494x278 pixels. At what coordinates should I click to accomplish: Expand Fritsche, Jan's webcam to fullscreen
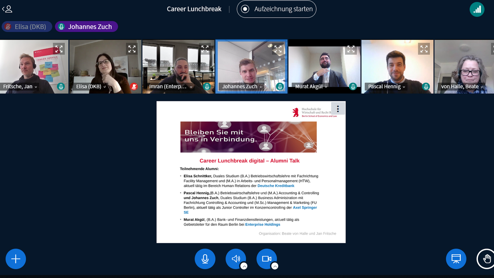point(59,49)
